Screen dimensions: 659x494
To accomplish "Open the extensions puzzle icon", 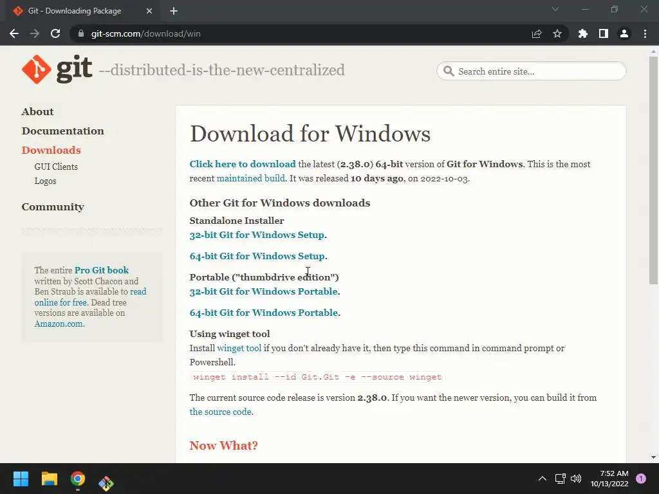I will [583, 33].
